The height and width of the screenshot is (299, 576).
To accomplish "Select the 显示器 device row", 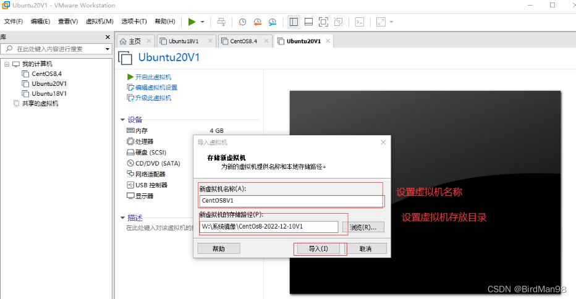I will tap(140, 196).
